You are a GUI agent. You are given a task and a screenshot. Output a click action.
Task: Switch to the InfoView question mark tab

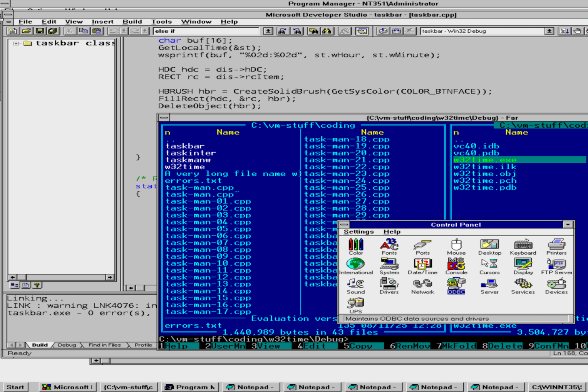37,285
